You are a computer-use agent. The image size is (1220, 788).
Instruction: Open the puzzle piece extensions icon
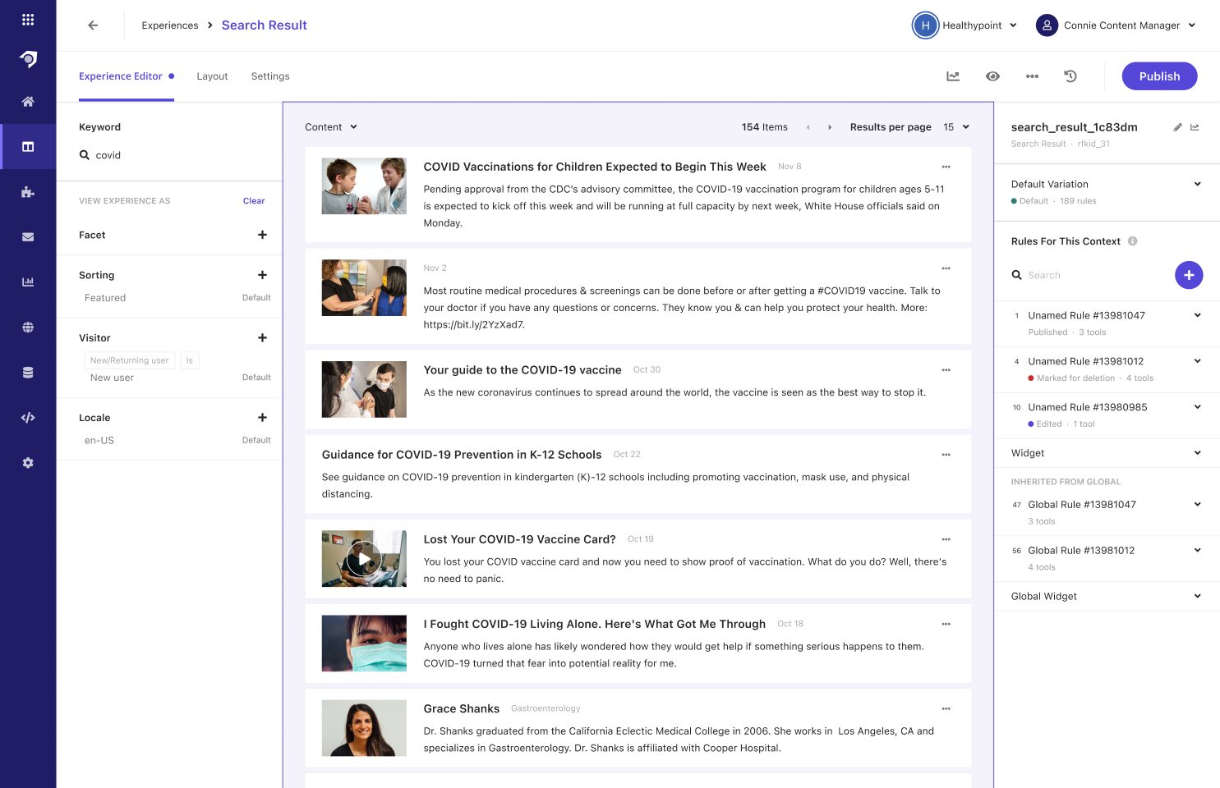pyautogui.click(x=28, y=192)
